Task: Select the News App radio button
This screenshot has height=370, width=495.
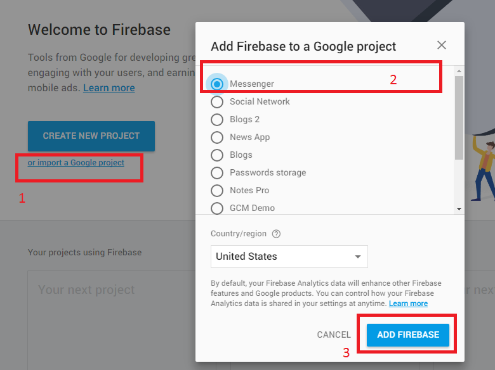Action: coord(217,137)
